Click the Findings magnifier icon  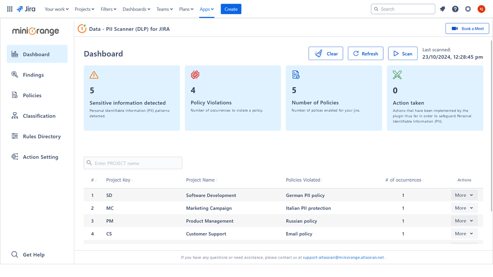[15, 74]
